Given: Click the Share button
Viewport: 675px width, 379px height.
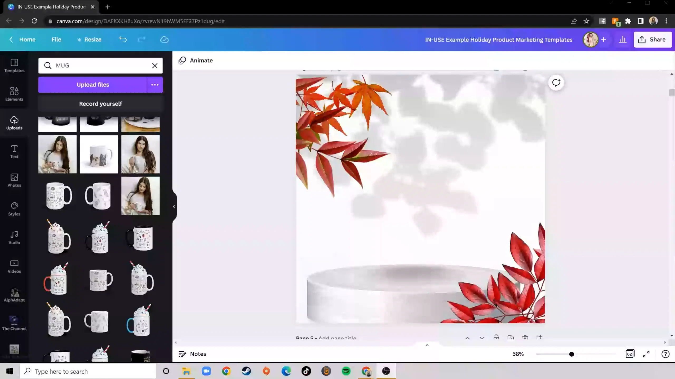Looking at the screenshot, I should [653, 39].
